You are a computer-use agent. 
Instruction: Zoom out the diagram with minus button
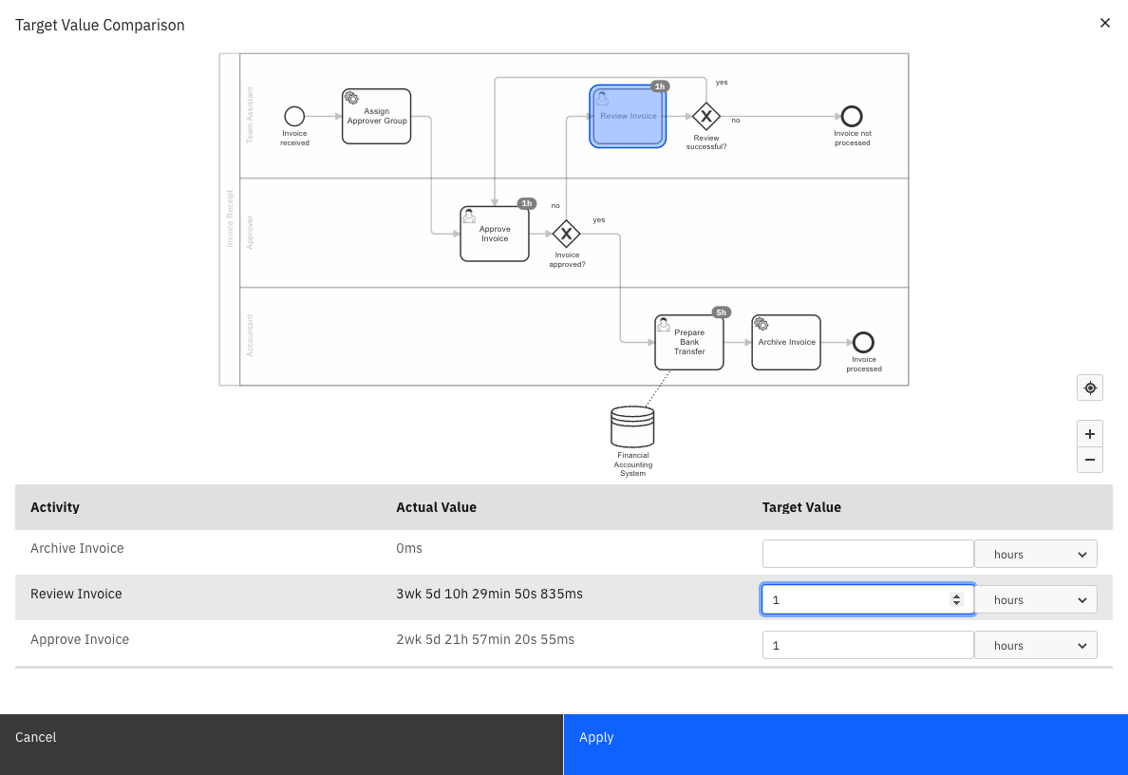pos(1090,460)
